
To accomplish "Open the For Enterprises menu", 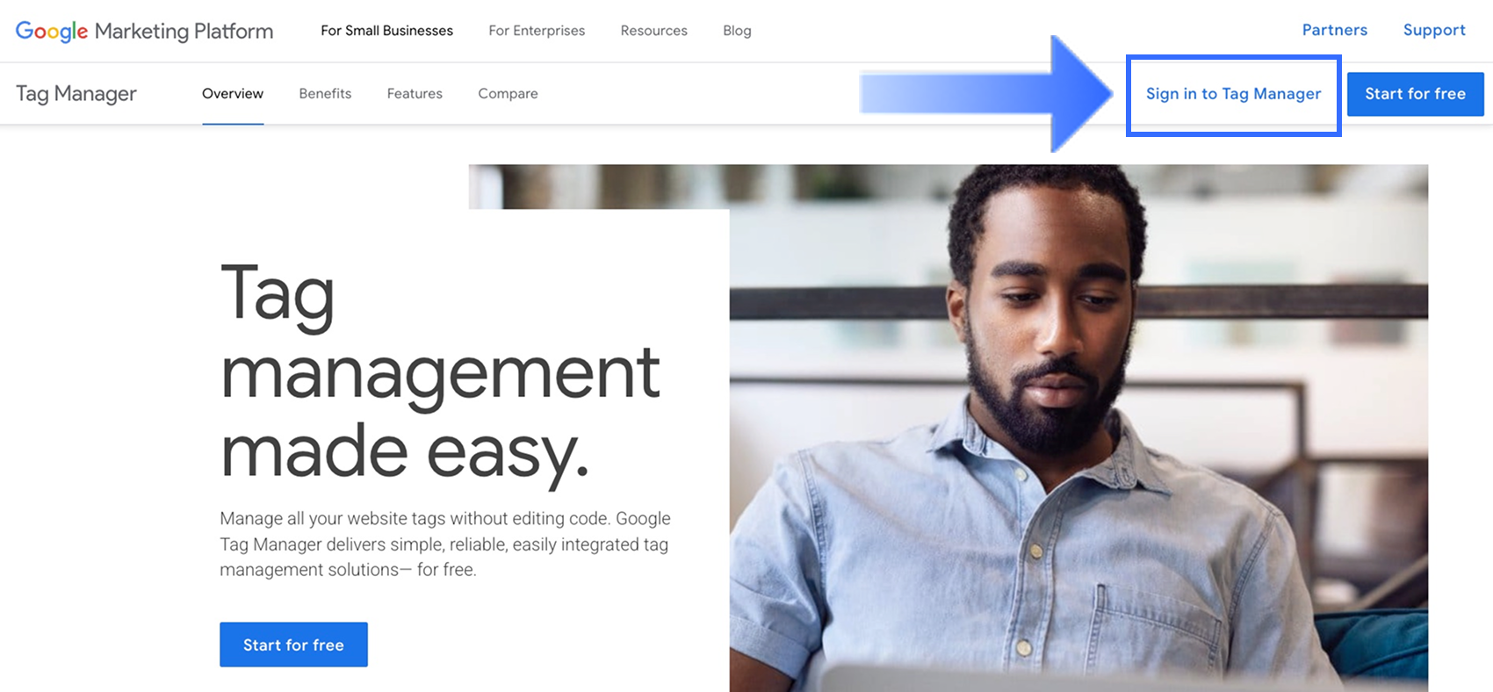I will click(x=537, y=31).
